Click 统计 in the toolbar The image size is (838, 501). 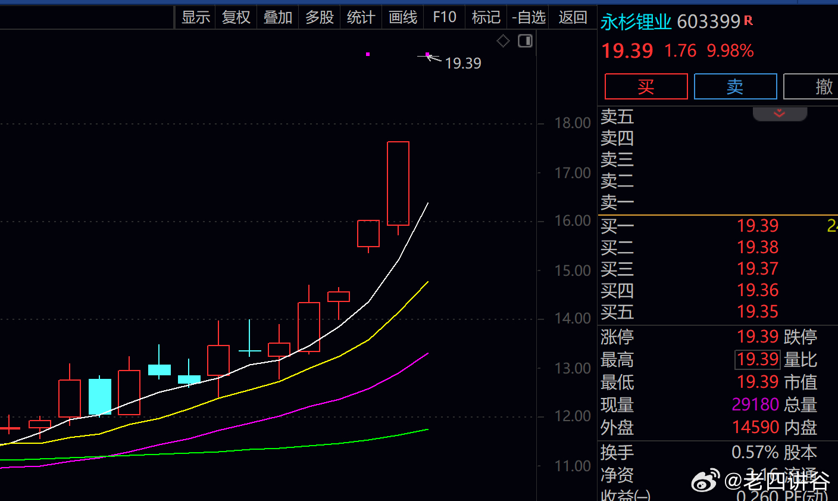click(361, 17)
